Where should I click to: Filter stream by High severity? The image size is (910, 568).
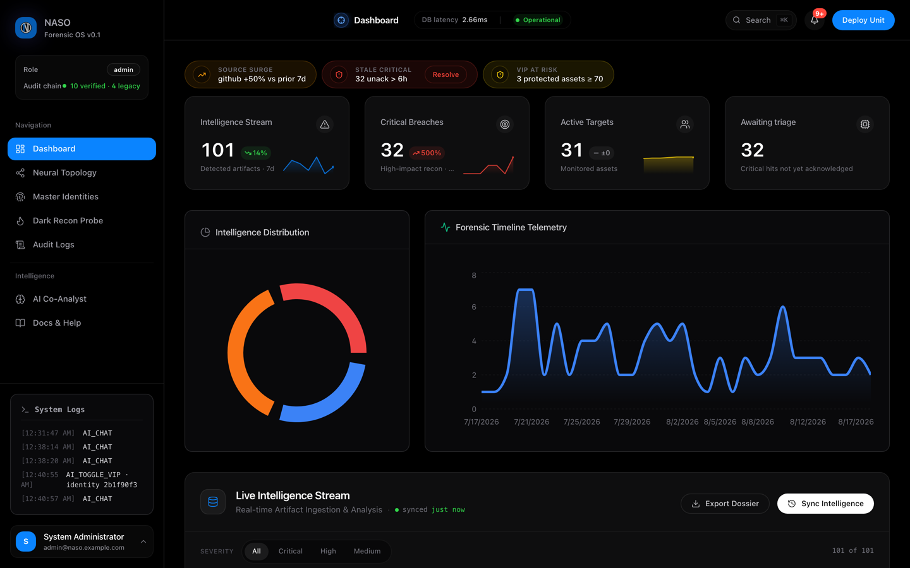(328, 551)
